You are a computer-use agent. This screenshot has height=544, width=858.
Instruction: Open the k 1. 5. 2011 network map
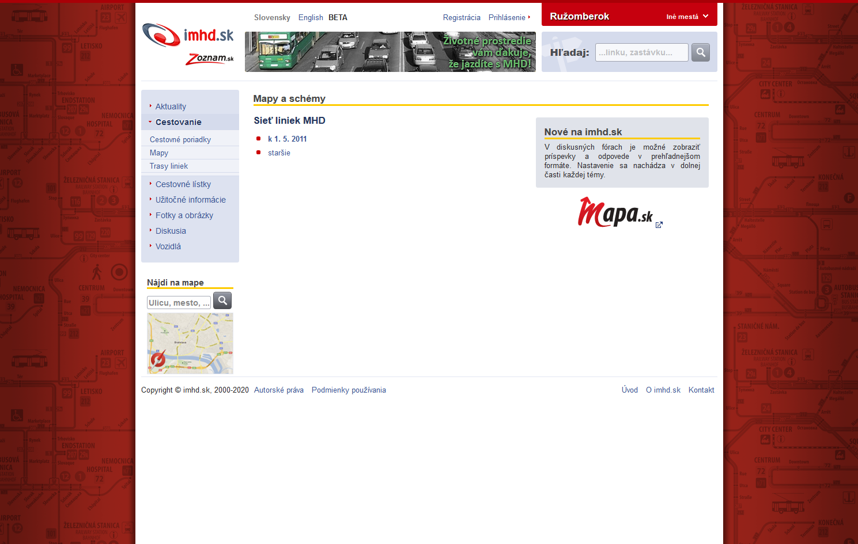[x=287, y=139]
